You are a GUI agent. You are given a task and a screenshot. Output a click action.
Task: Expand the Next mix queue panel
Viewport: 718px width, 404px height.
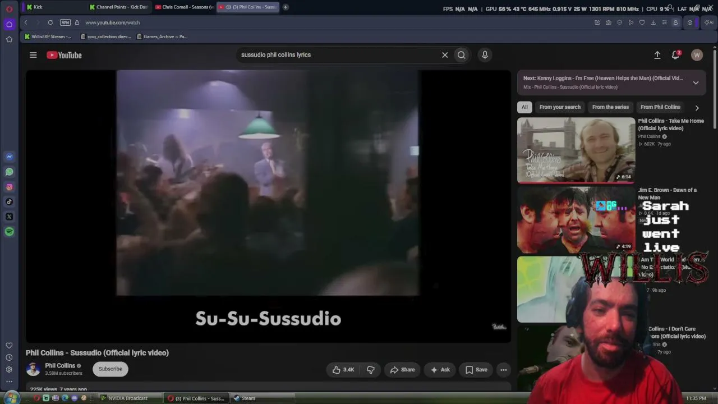click(x=696, y=82)
